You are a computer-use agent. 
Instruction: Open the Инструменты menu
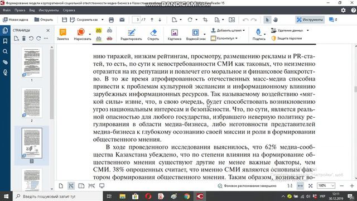[x=49, y=10]
